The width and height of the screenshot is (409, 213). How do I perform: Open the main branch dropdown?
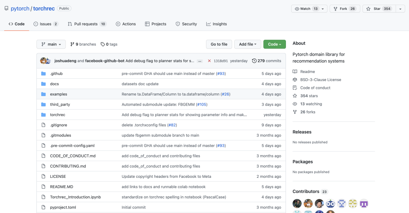click(51, 44)
